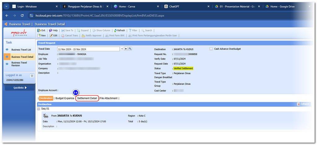Screen dimensions: 317x145
Task: Click browser forward button
Action: 14,15
